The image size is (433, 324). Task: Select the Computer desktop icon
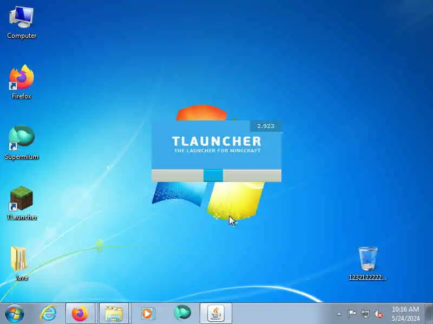point(22,23)
